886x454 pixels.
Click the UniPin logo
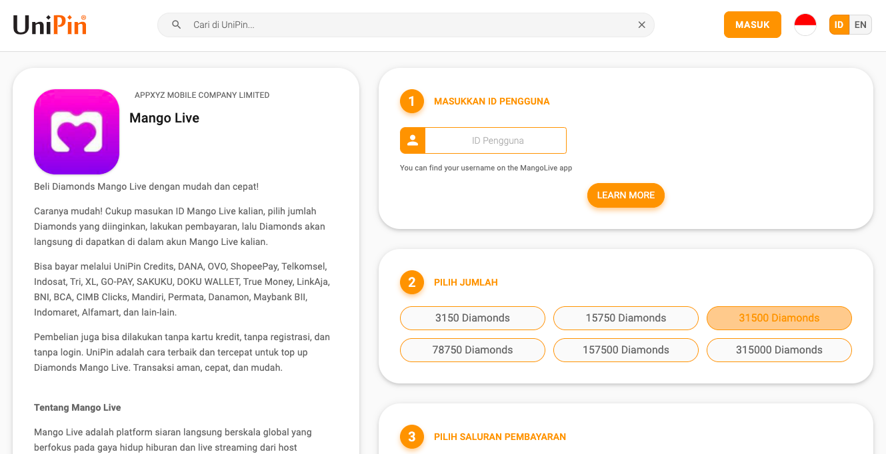pos(50,25)
